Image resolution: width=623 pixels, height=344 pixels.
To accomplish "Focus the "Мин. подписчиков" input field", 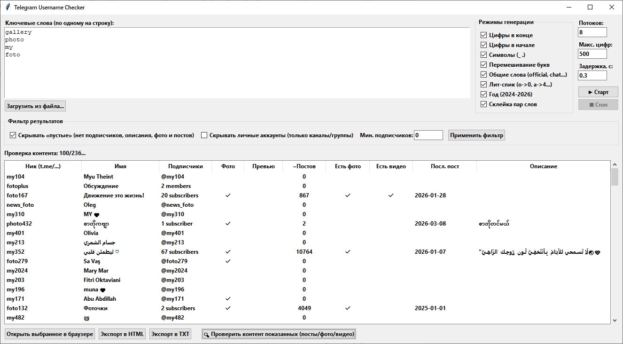I will (x=428, y=135).
